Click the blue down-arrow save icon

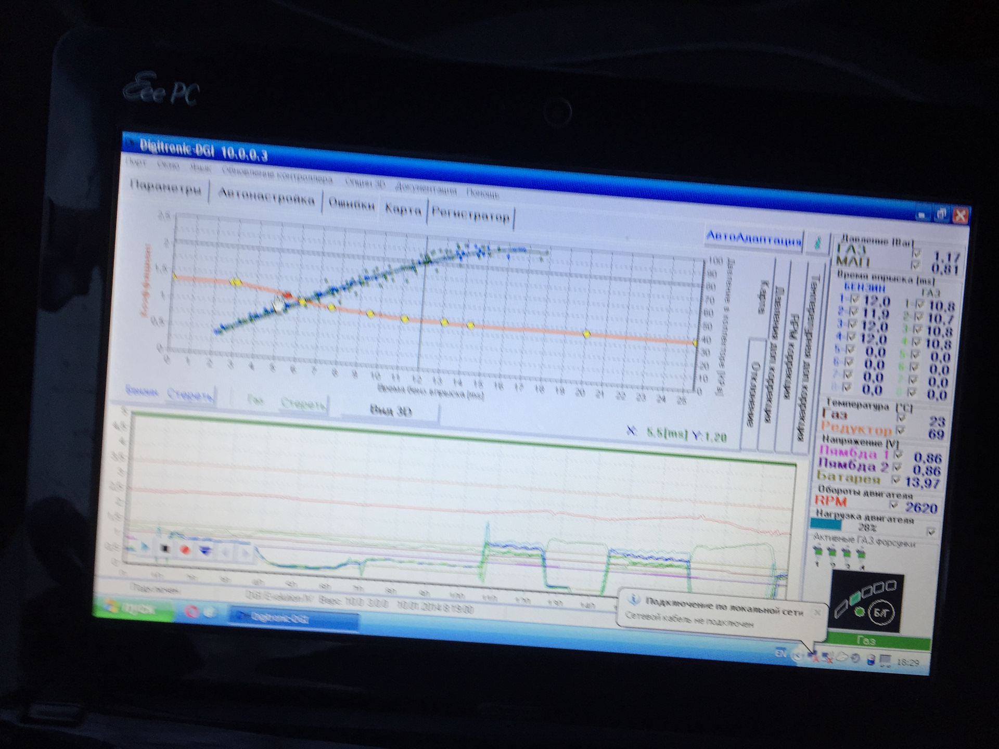(206, 551)
